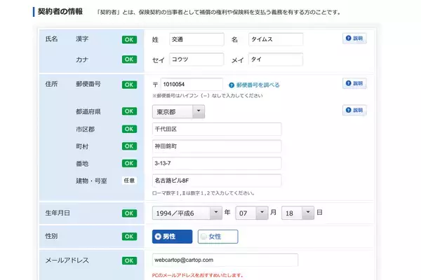
Task: Focus the メイ kana field
Action: click(274, 59)
